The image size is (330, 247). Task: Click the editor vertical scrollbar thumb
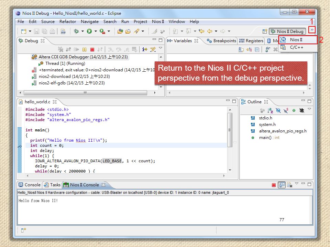230,130
